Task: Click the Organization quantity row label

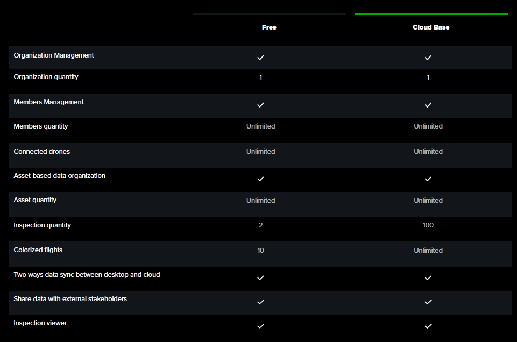Action: pos(46,77)
